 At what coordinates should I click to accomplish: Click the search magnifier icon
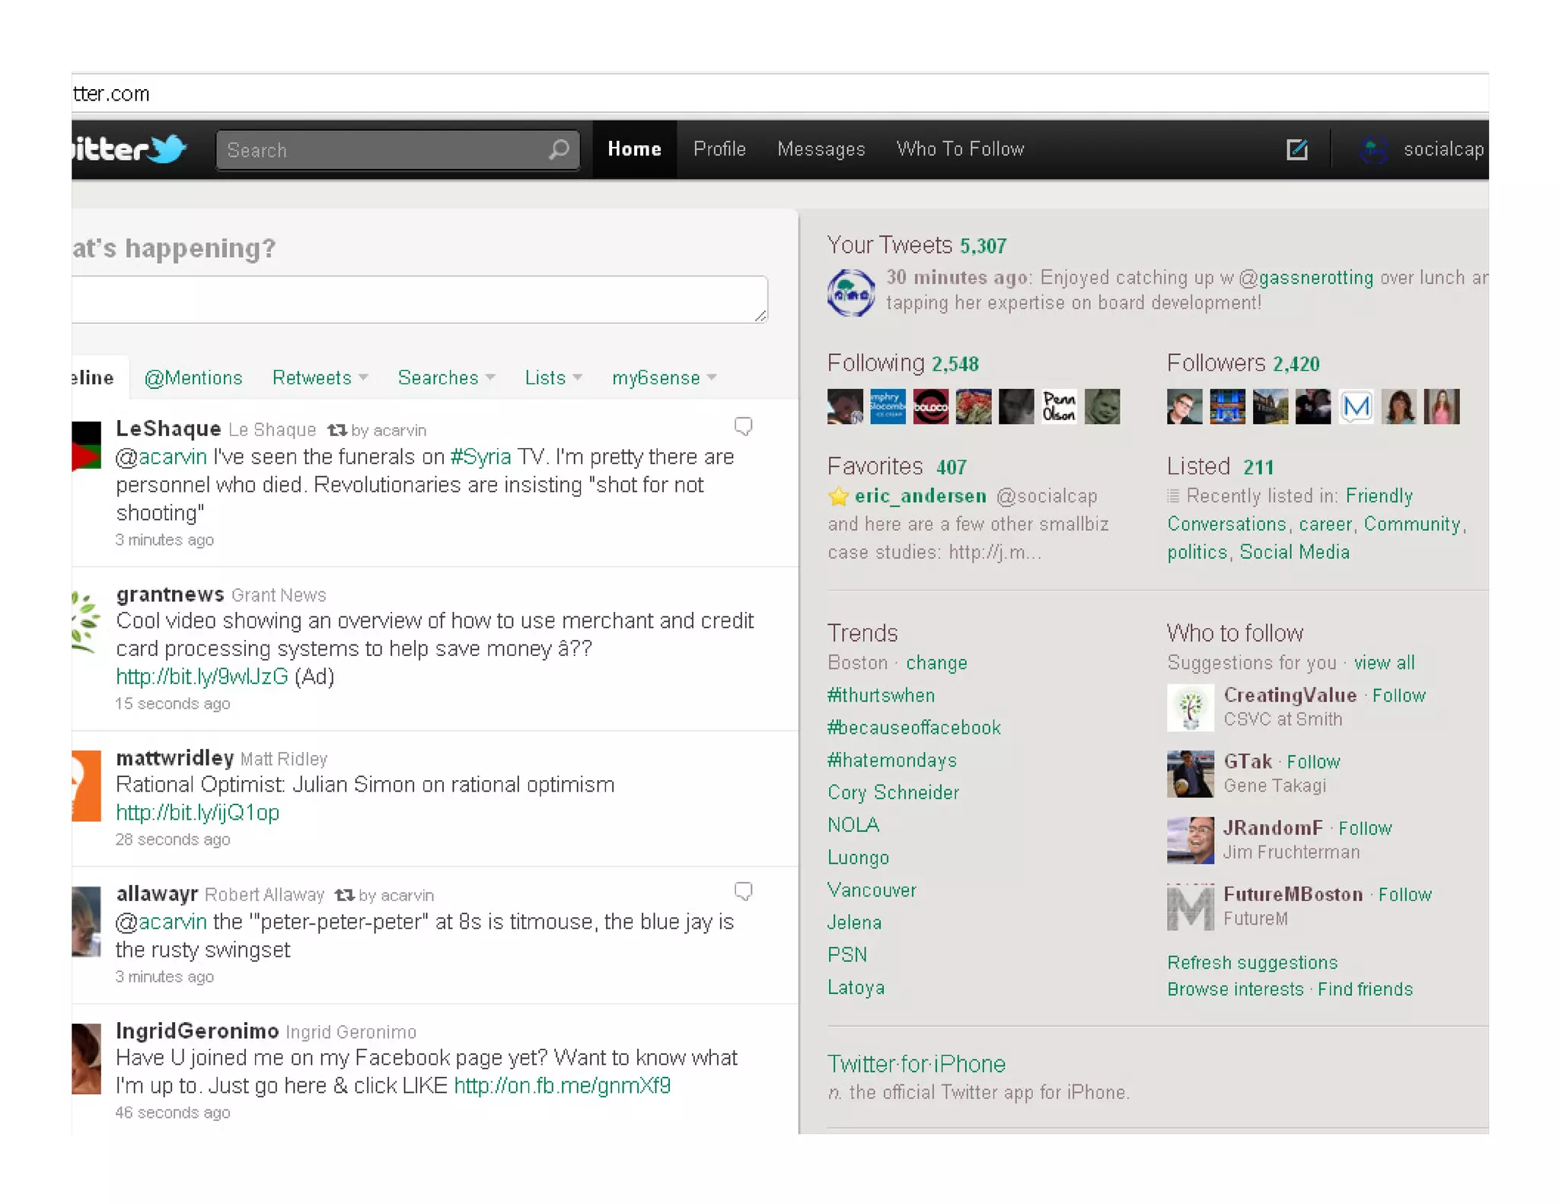pos(560,149)
